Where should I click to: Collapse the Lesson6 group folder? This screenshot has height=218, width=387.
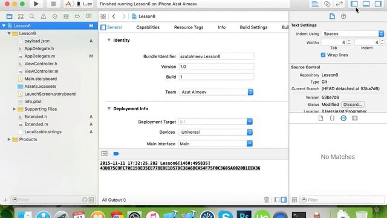coord(9,33)
